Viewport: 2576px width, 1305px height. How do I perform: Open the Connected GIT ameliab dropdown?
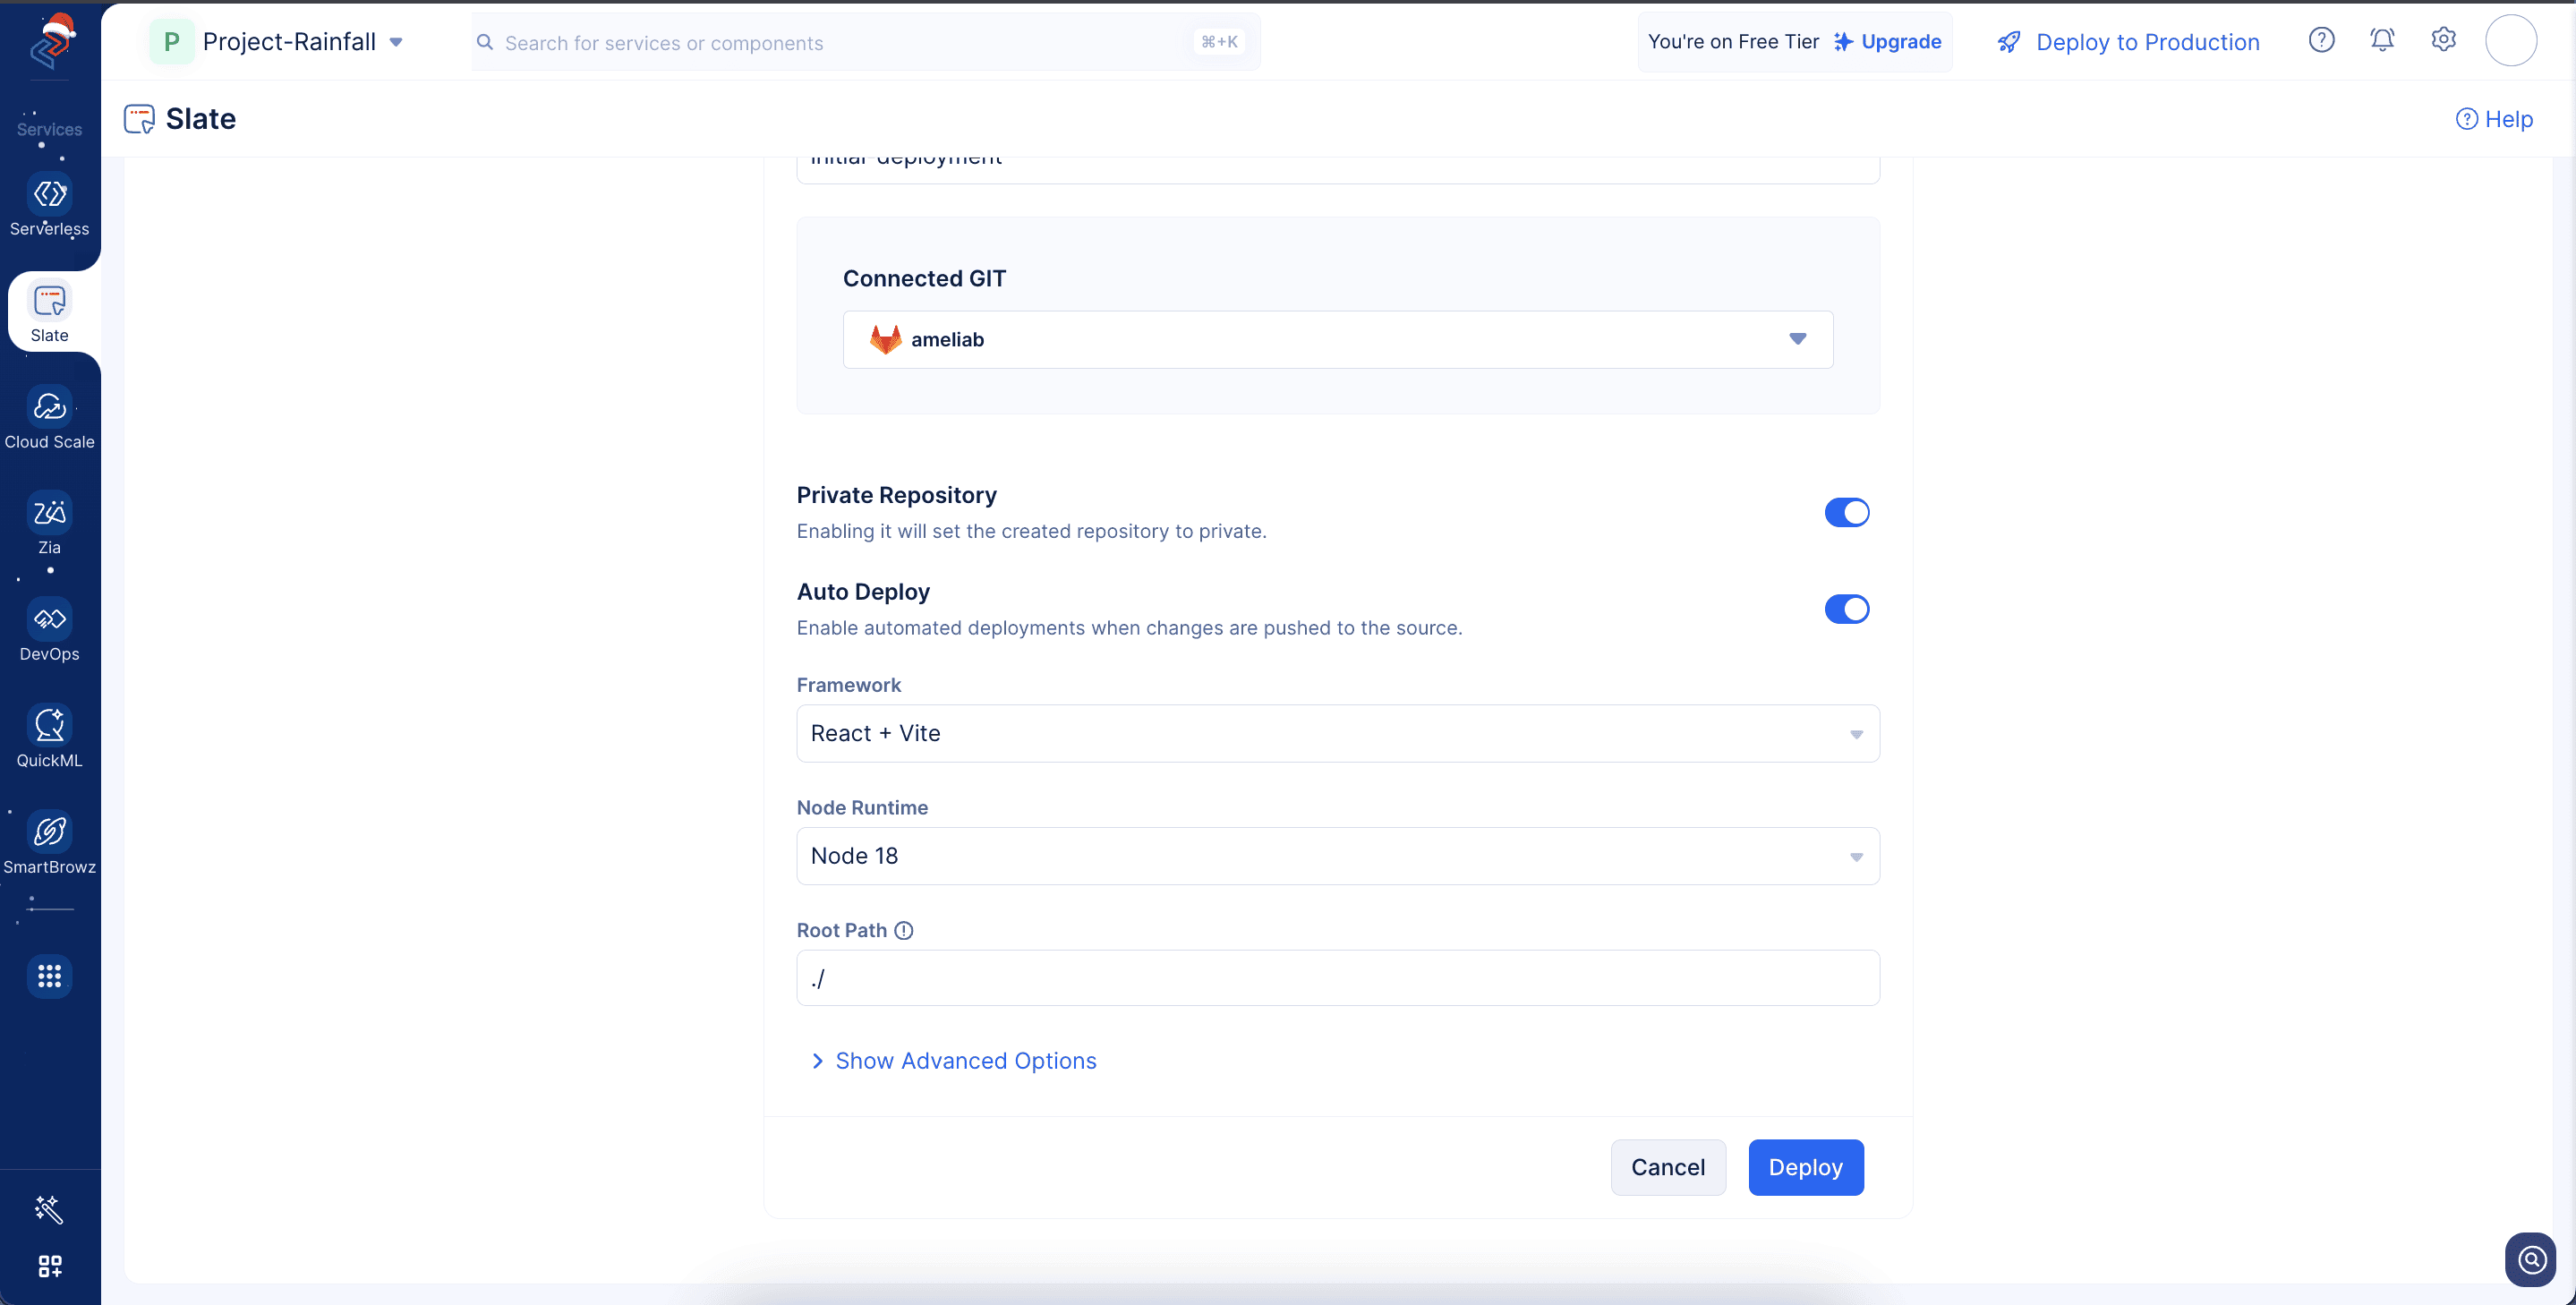coord(1337,340)
